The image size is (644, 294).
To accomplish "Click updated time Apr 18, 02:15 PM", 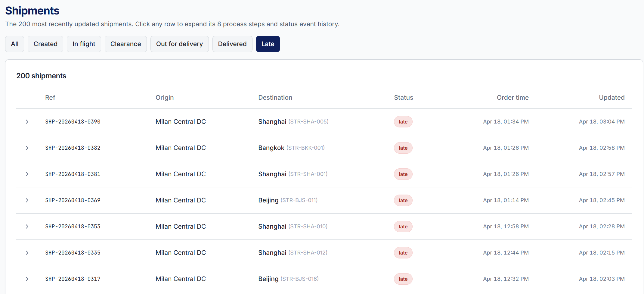I will point(602,253).
